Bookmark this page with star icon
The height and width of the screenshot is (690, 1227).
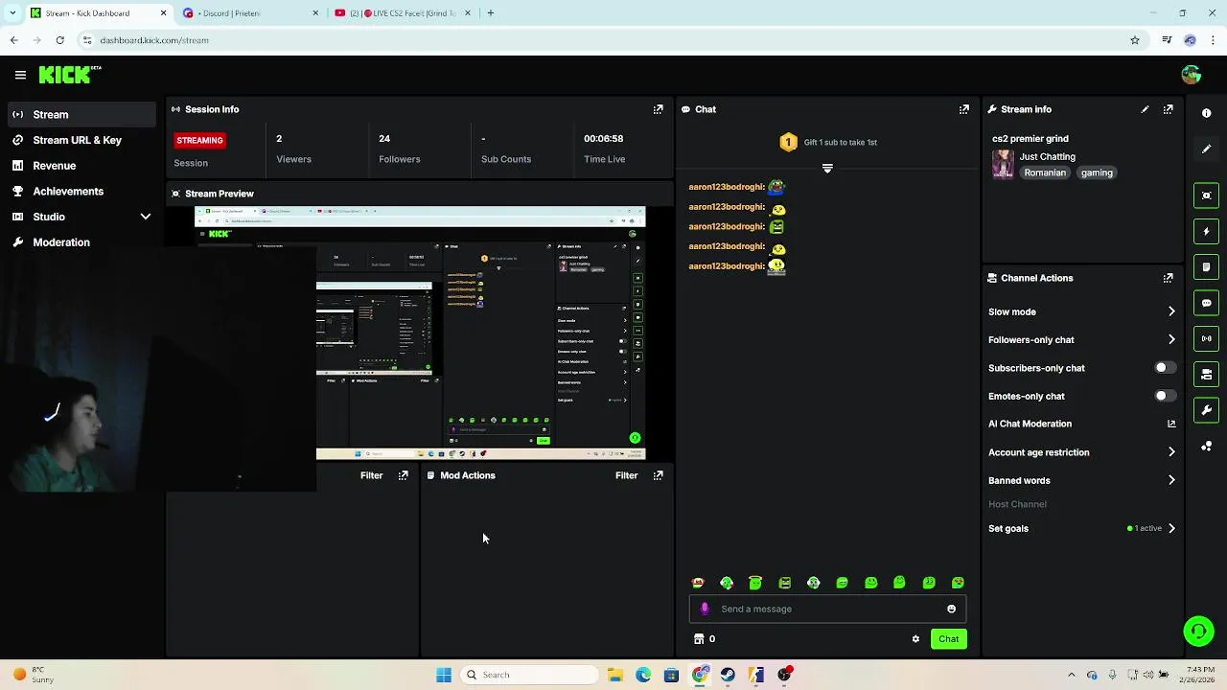(x=1135, y=40)
